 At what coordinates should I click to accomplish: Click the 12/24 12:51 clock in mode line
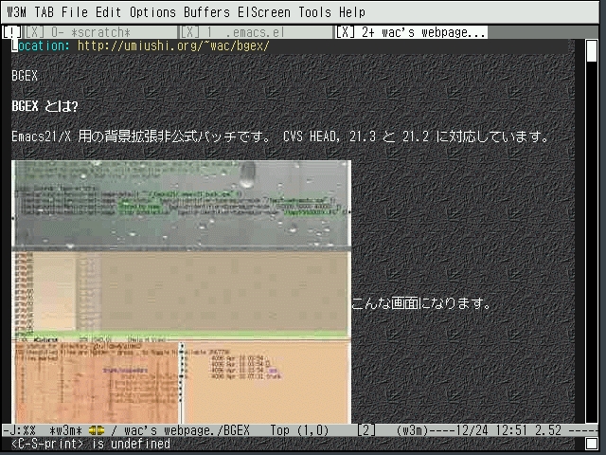[490, 430]
